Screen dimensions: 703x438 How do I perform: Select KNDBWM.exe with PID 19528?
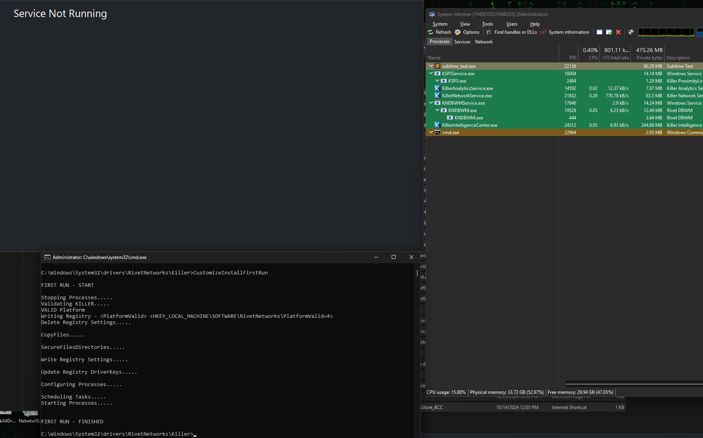pyautogui.click(x=462, y=110)
